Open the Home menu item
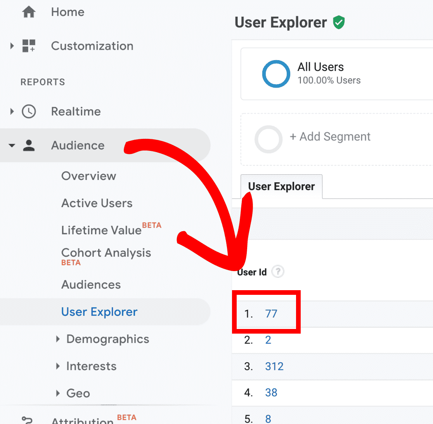 (68, 12)
